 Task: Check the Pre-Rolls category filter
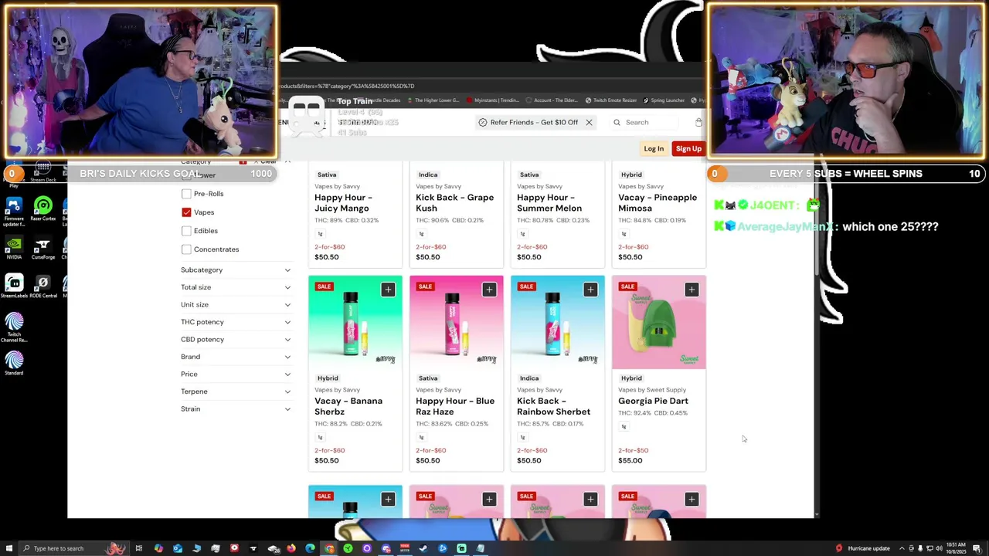click(186, 194)
